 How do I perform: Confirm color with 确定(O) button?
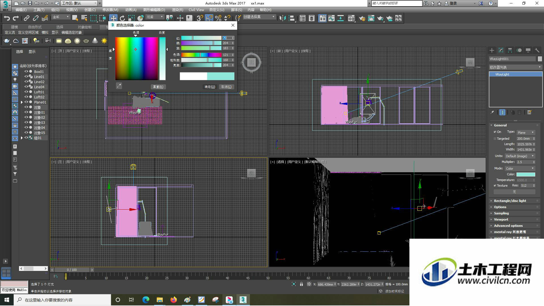210,87
